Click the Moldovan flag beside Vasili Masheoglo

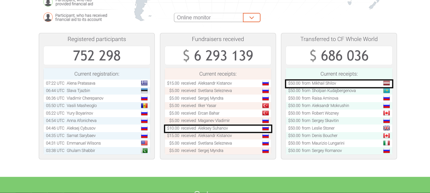click(x=144, y=106)
